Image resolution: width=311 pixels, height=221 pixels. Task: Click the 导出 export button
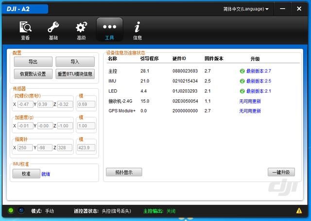point(33,62)
